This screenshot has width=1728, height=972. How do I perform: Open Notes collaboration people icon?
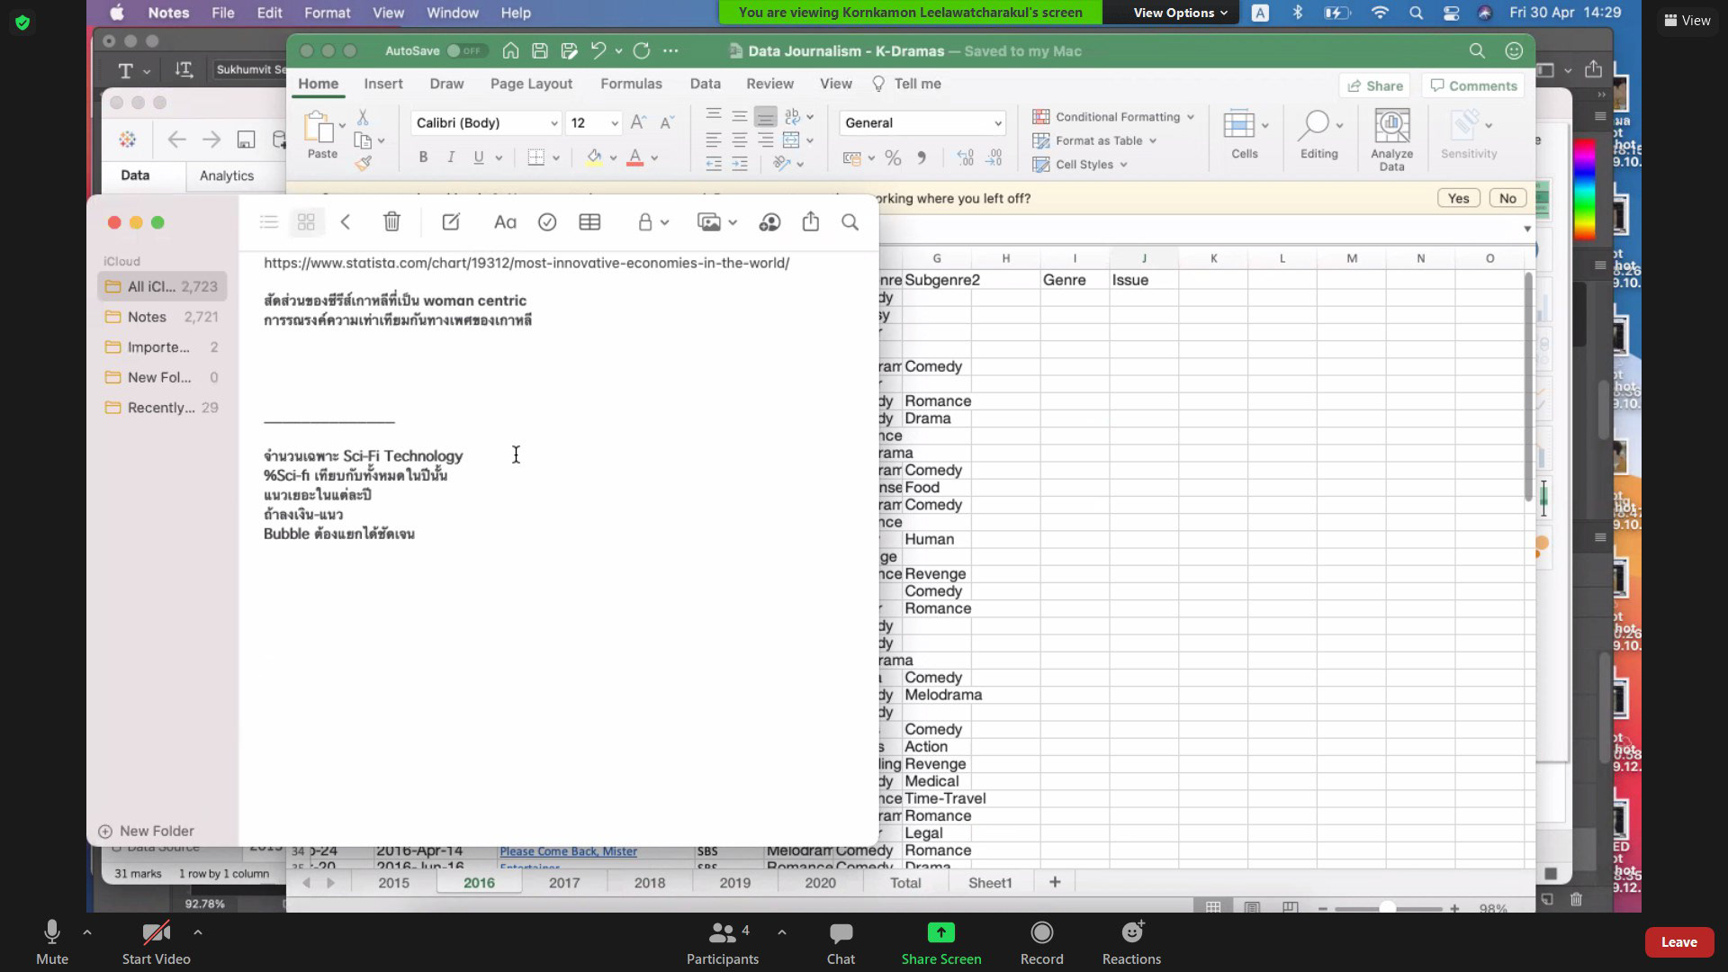point(769,222)
